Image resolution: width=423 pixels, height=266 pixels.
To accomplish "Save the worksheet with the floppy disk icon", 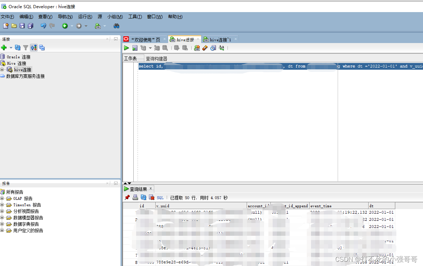I will 22,26.
